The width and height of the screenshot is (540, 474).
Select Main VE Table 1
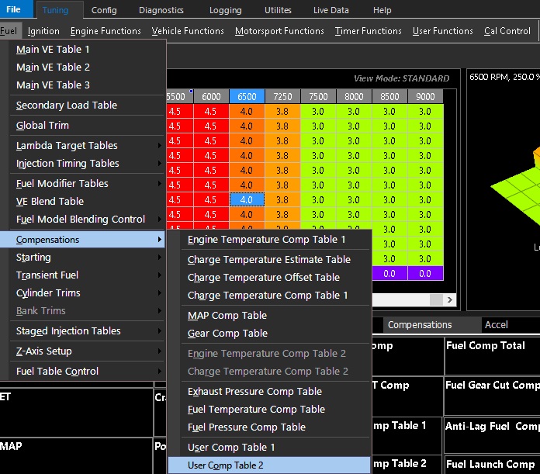coord(53,49)
